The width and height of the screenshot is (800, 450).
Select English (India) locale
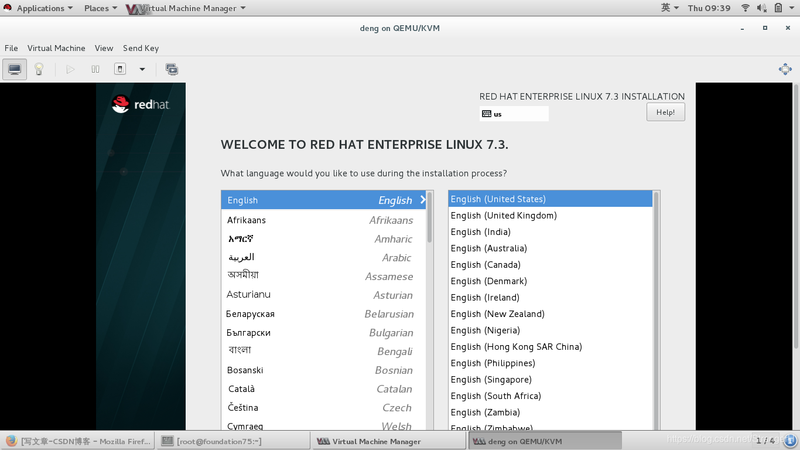pyautogui.click(x=550, y=232)
